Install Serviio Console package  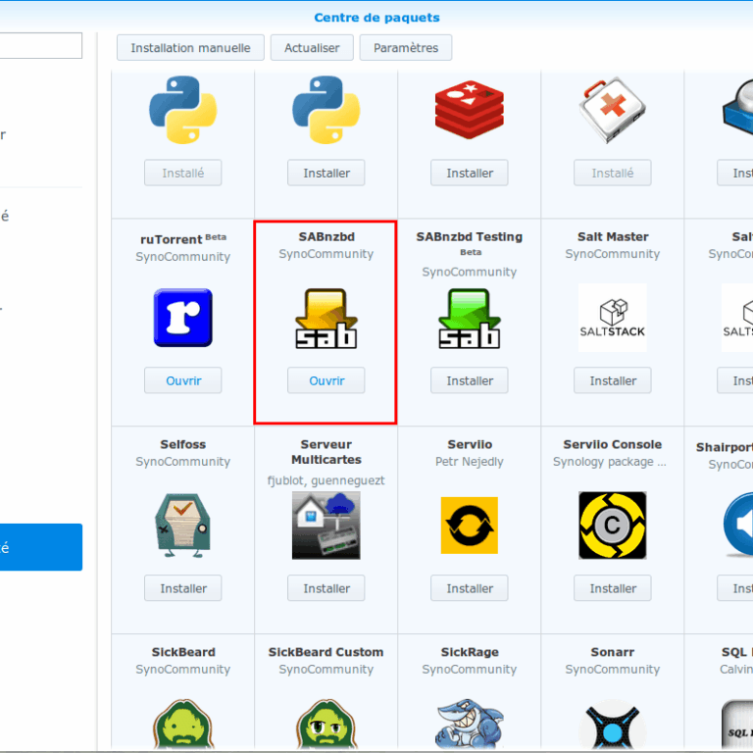click(x=612, y=588)
